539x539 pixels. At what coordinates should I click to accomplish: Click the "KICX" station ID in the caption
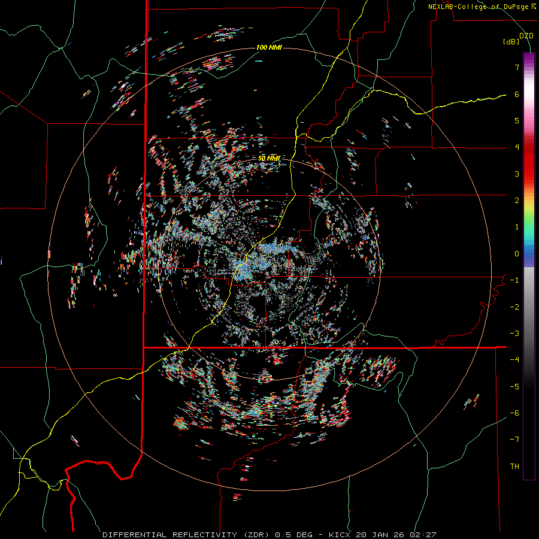click(x=340, y=535)
